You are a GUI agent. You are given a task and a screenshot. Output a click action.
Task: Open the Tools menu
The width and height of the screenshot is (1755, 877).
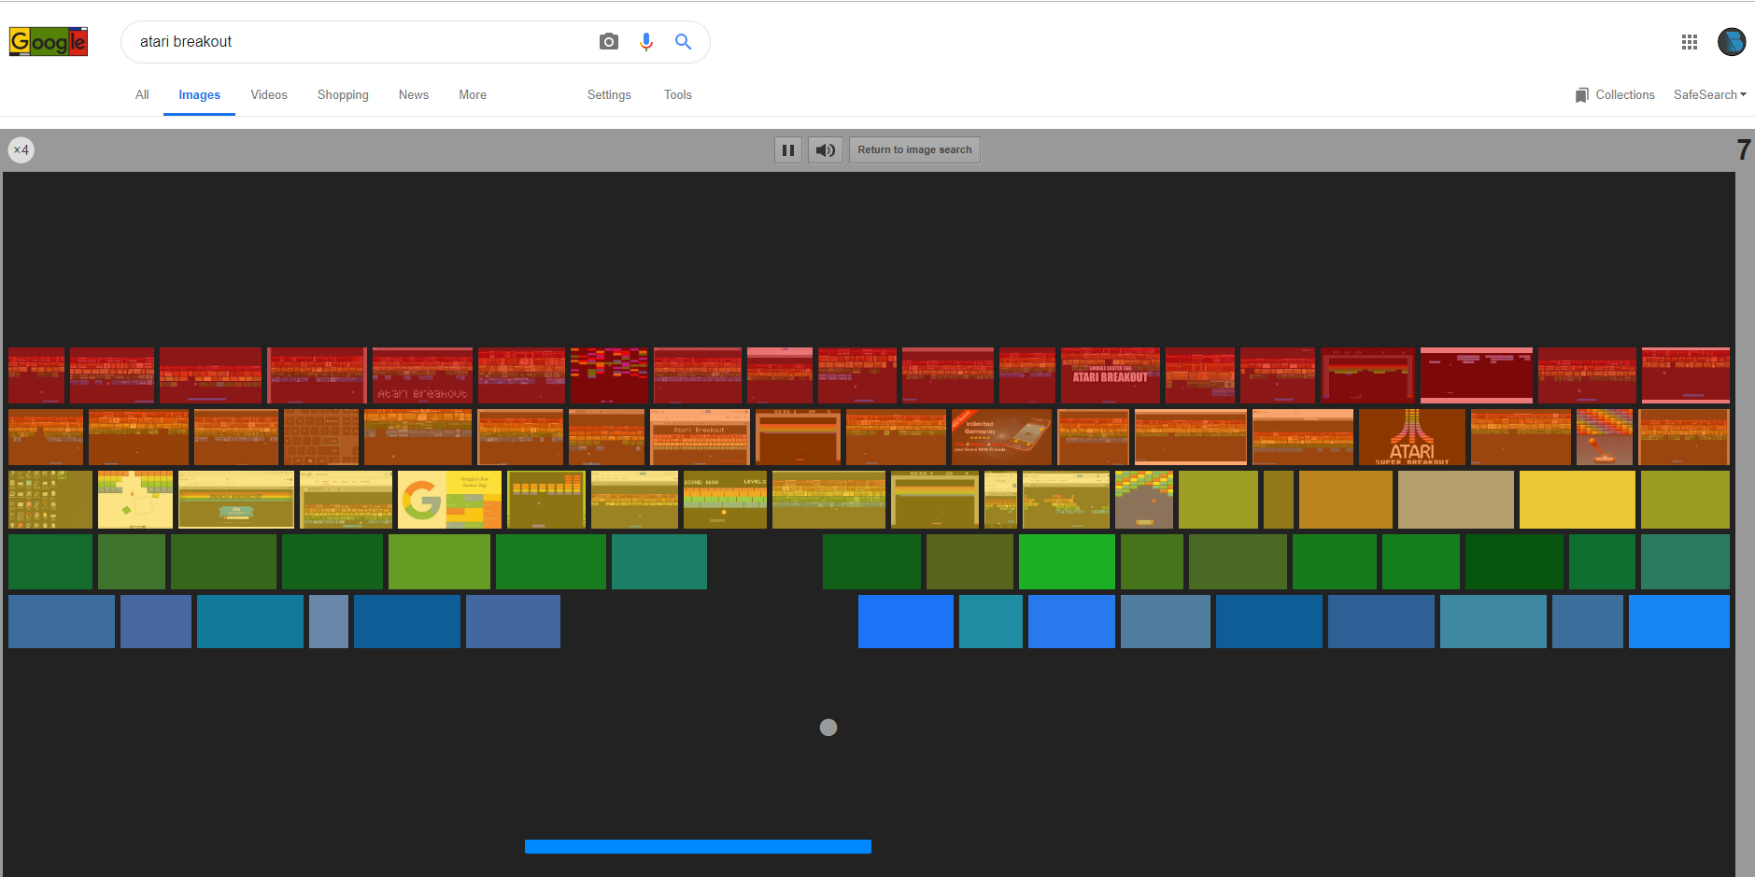pyautogui.click(x=678, y=95)
